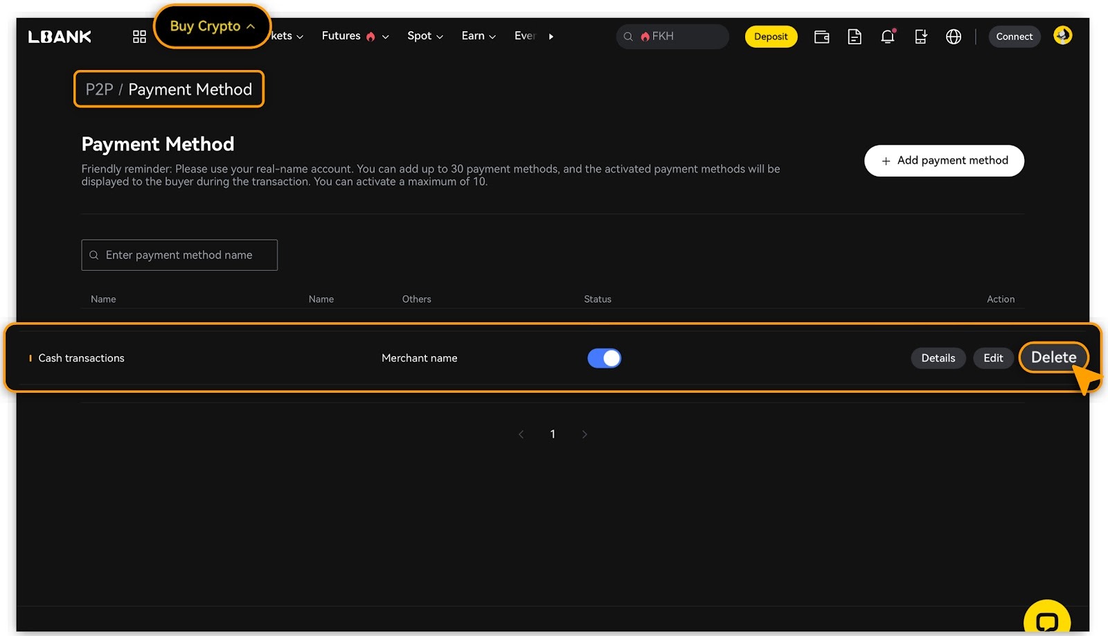Open the notifications bell icon
This screenshot has width=1108, height=636.
coord(887,37)
